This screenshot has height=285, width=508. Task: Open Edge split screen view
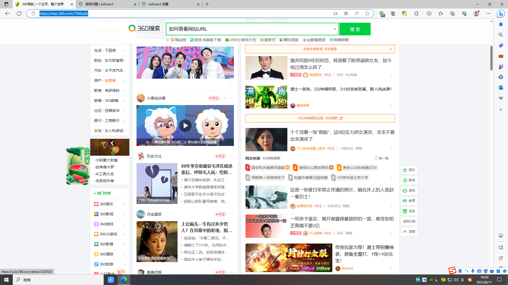(429, 13)
